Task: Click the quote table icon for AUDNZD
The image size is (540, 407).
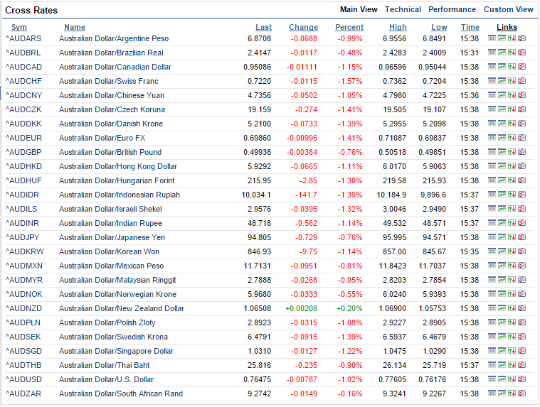Action: [492, 308]
